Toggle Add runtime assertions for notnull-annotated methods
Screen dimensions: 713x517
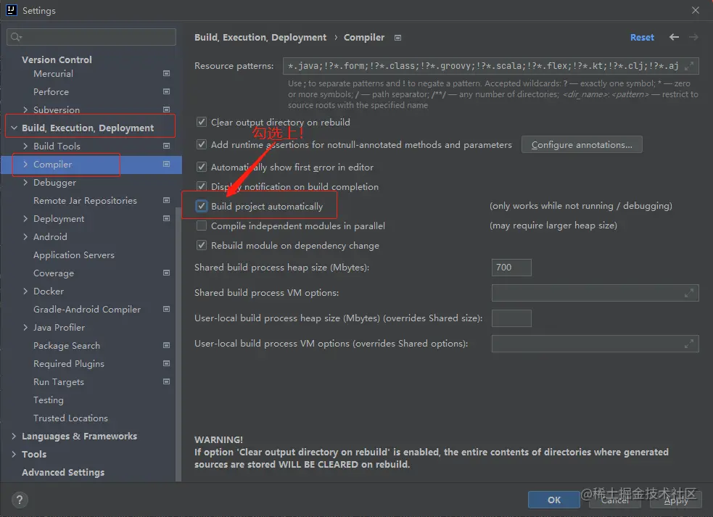pos(202,144)
